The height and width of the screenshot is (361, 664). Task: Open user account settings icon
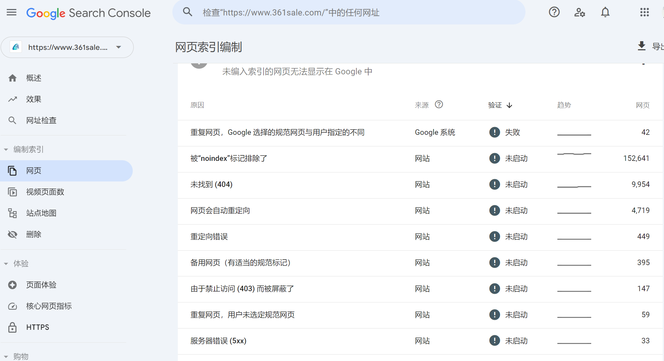coord(580,12)
